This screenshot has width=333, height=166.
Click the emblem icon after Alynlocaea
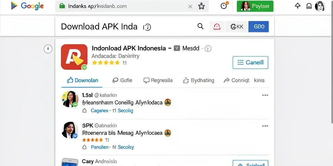point(167,133)
